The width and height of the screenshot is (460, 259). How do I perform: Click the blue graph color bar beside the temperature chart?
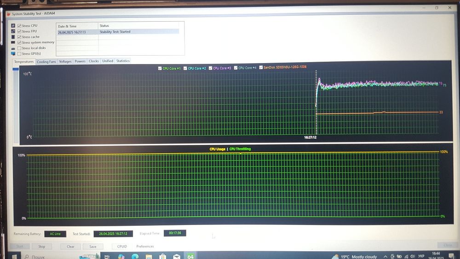[16, 69]
